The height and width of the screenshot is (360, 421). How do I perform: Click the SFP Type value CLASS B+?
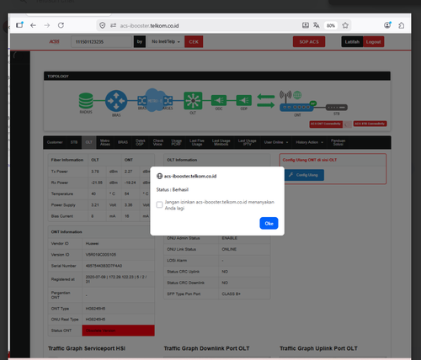[232, 294]
